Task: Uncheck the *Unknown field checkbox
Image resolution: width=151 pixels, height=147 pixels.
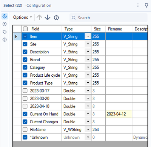Action: click(x=25, y=137)
